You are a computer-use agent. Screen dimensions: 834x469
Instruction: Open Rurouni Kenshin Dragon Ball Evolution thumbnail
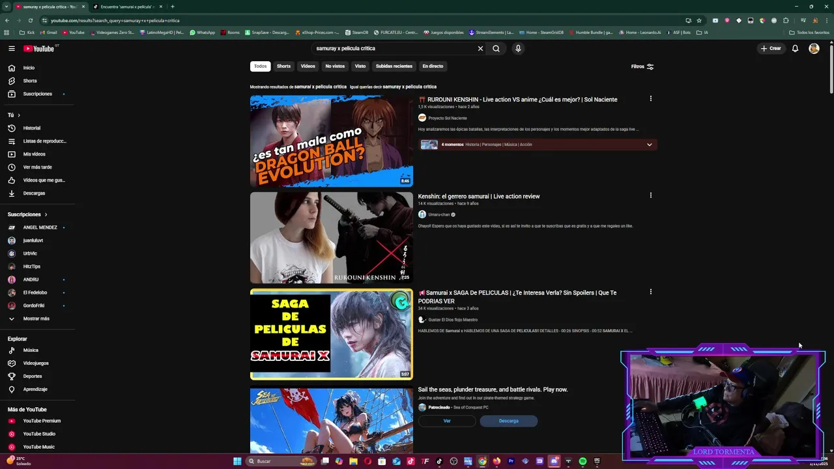331,141
